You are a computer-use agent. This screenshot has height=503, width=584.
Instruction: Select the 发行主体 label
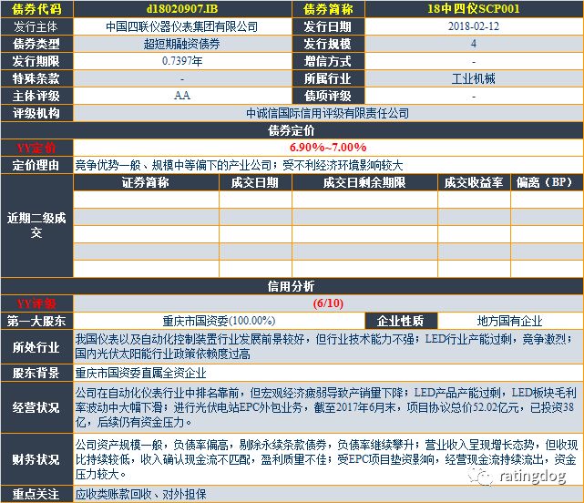click(x=36, y=26)
